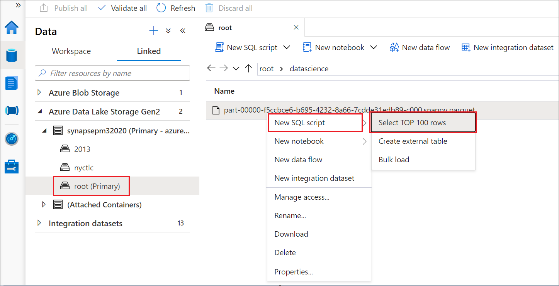Click datascience in the breadcrumb path
This screenshot has width=559, height=286.
tap(309, 69)
